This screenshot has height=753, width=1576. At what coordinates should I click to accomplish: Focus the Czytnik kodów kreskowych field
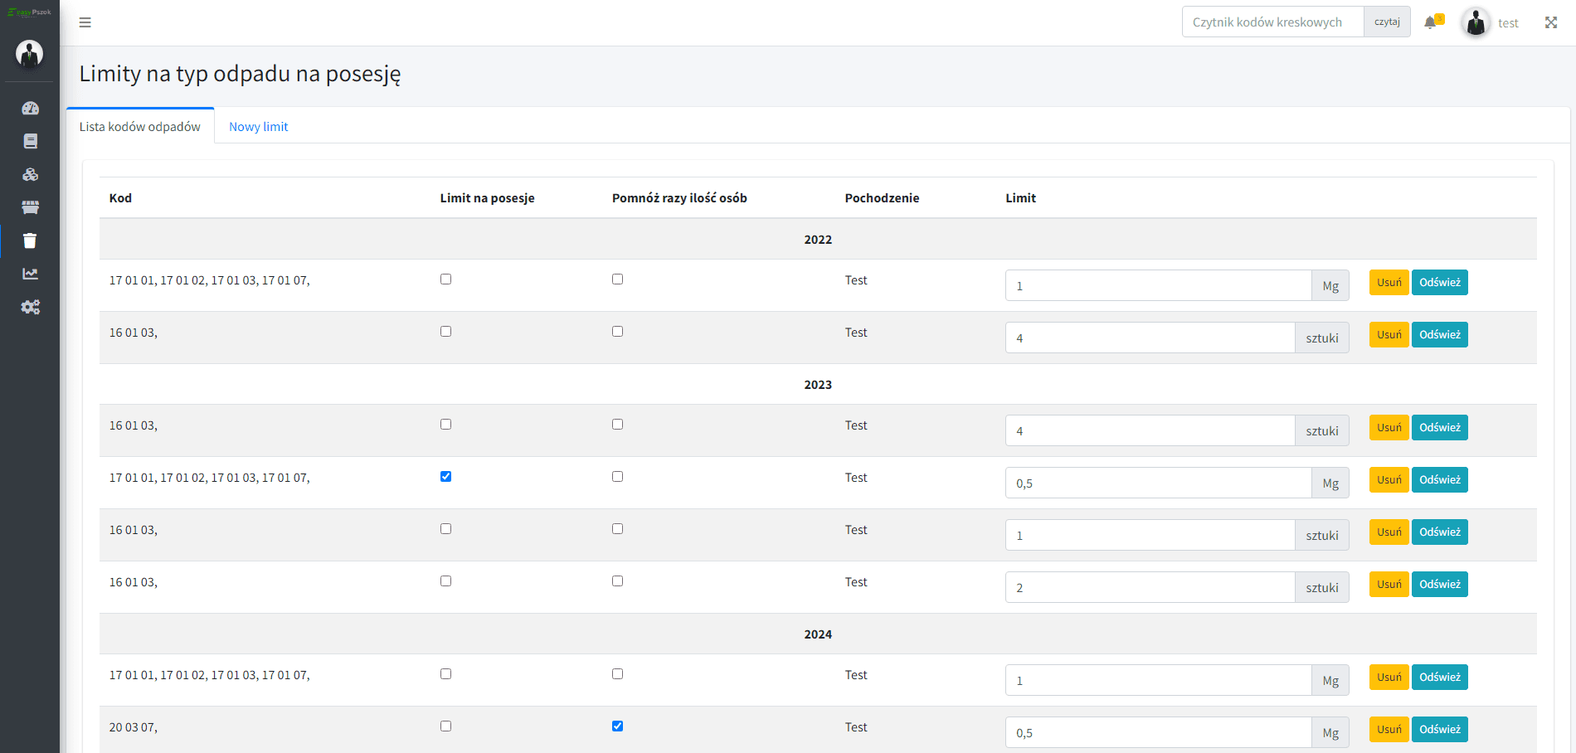1272,22
